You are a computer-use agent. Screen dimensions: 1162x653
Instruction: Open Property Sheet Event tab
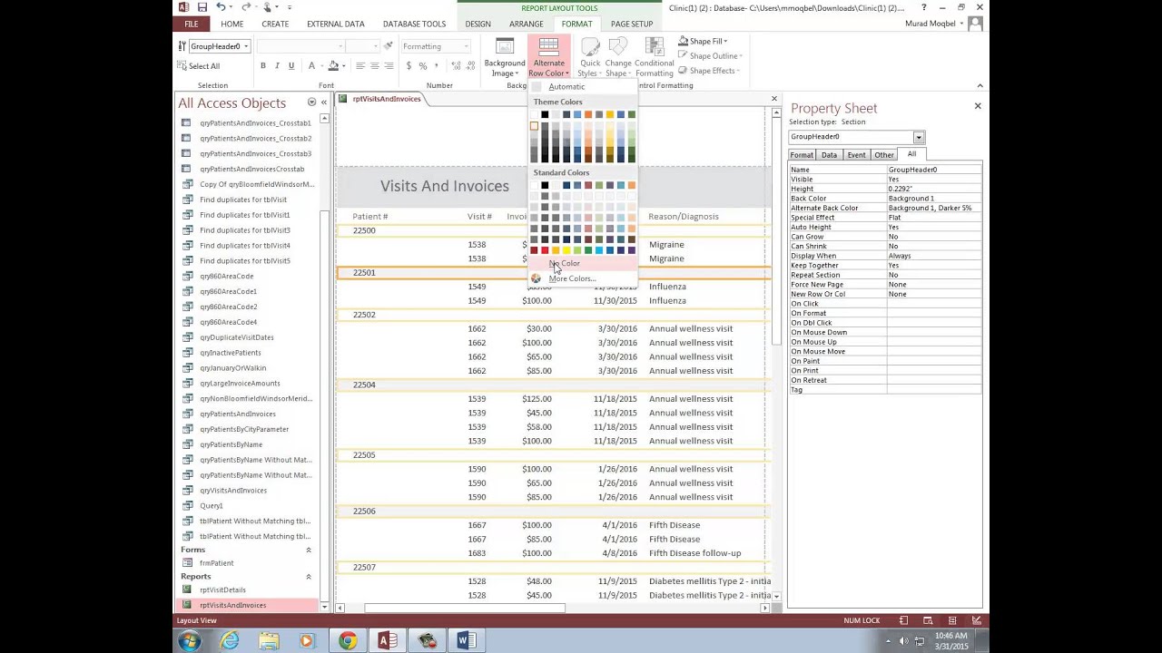click(x=856, y=155)
